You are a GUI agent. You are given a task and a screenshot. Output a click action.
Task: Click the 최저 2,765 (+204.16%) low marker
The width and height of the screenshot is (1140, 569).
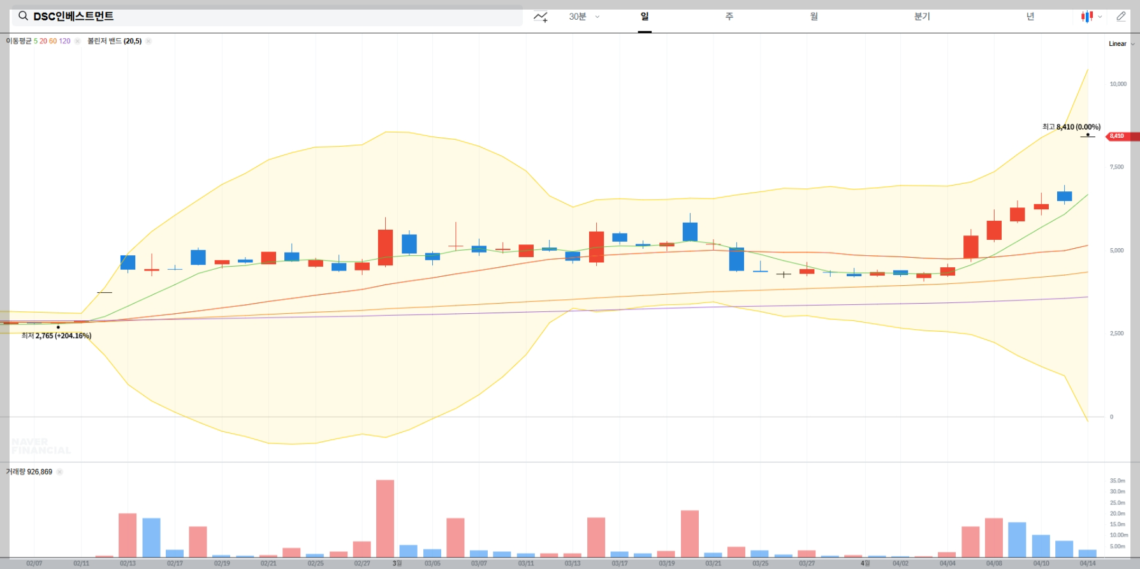[x=56, y=336]
